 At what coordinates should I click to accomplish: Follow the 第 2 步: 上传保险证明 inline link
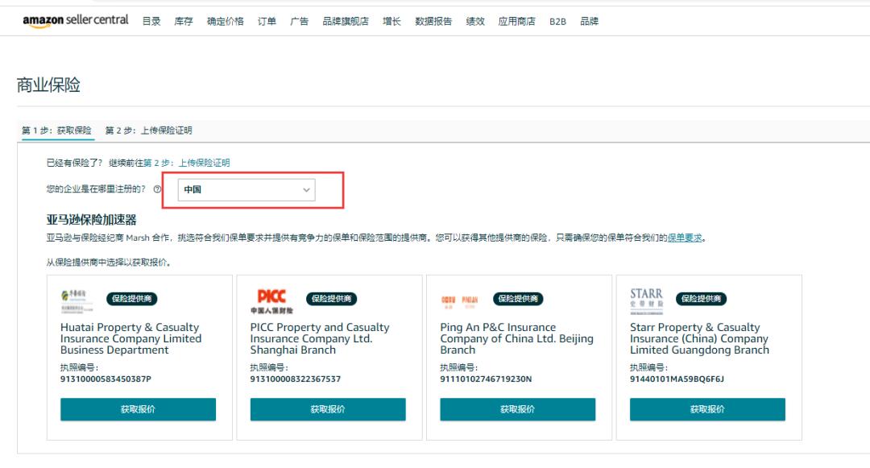[186, 163]
